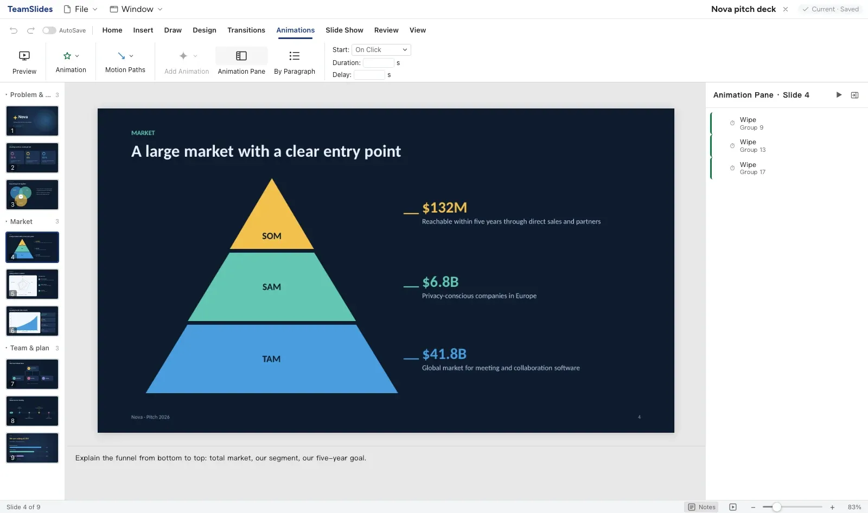Image resolution: width=868 pixels, height=513 pixels.
Task: Select the Wipe Group 9 animation
Action: 787,123
